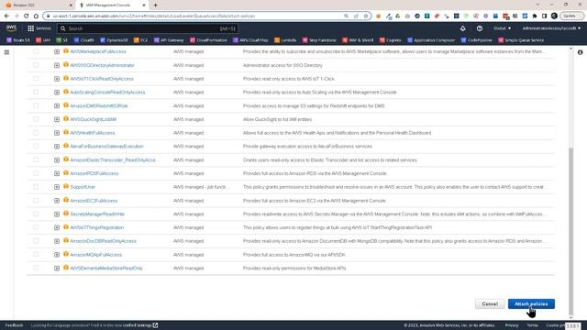Tick the AWSHealthFullAccess checkbox
587x330 pixels.
click(x=36, y=133)
